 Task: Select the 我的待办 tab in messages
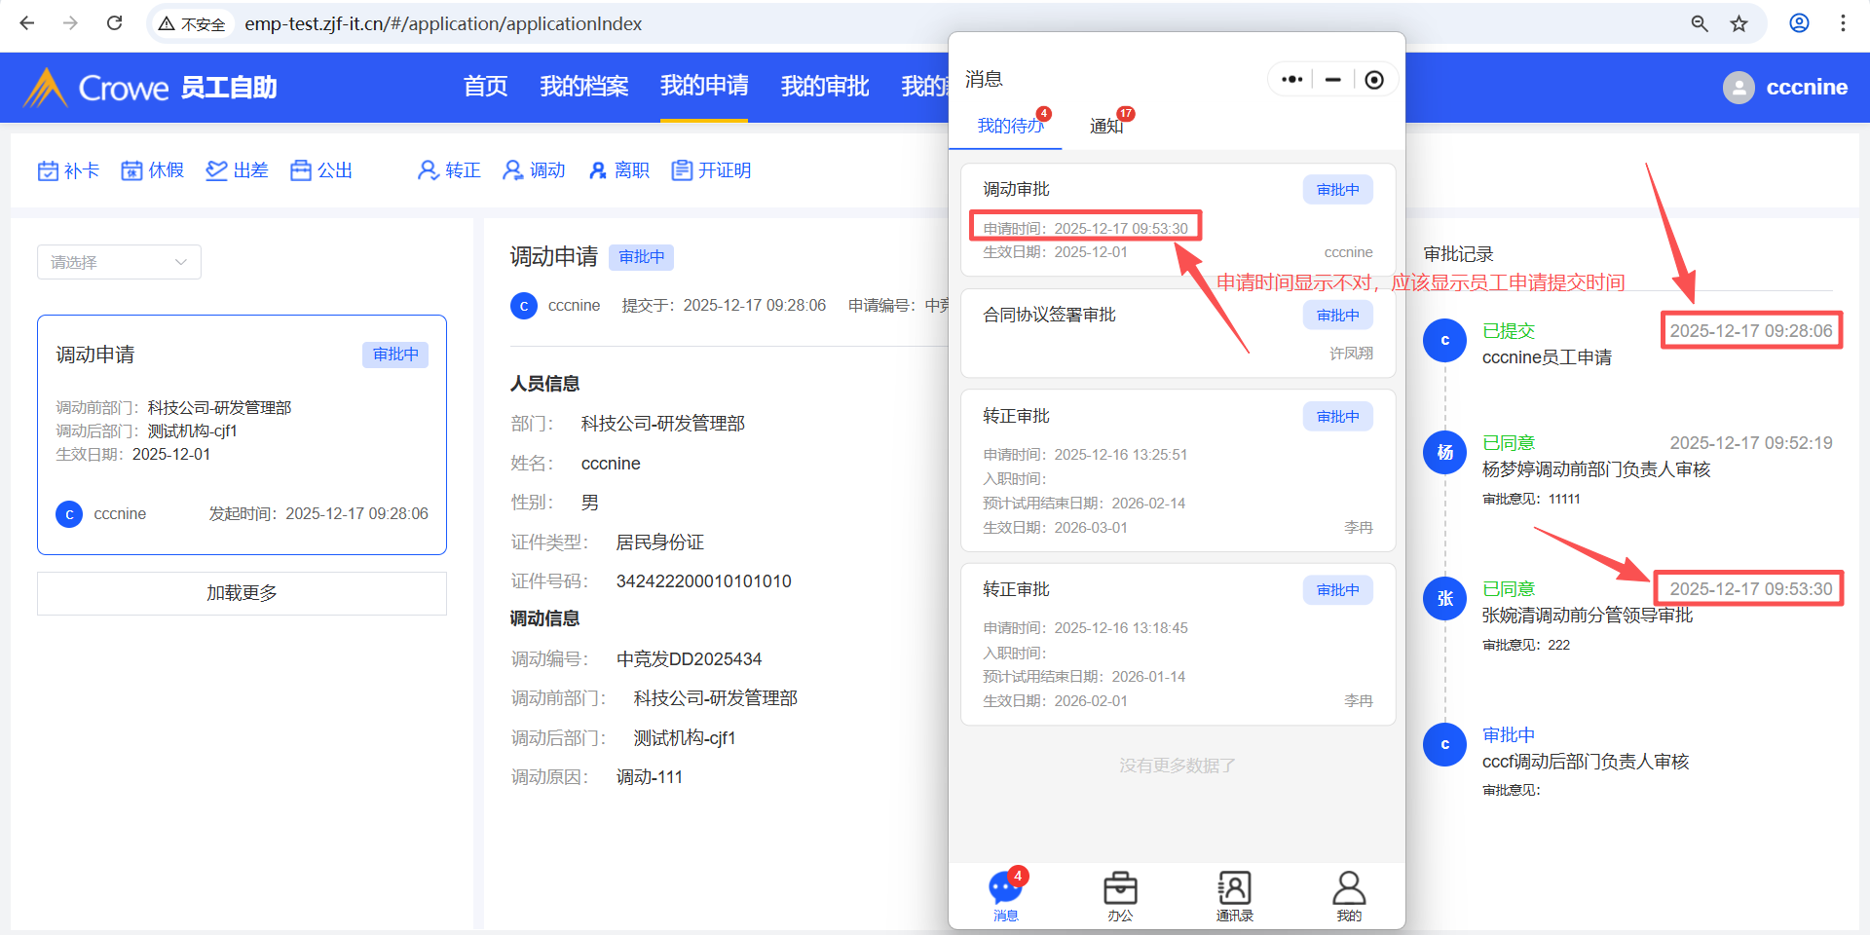point(1010,126)
